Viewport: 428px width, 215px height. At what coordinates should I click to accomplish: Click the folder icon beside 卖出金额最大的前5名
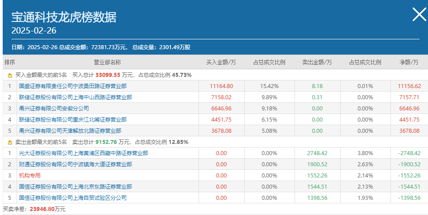tap(10, 142)
